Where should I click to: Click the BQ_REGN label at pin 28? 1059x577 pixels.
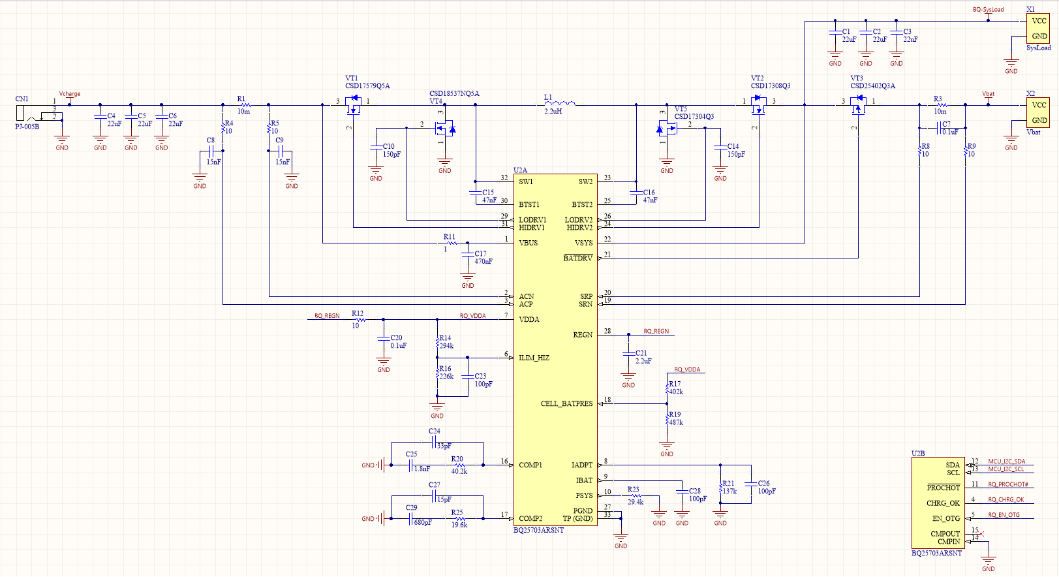tap(656, 332)
